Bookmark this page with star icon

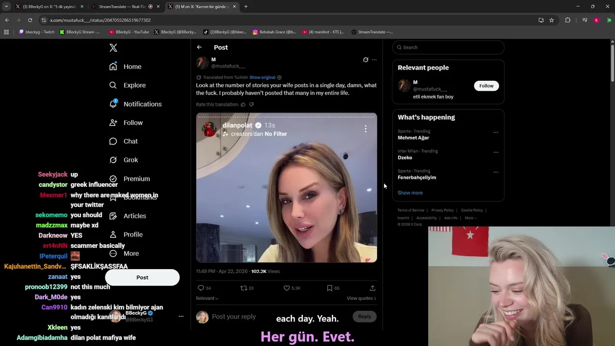552,20
